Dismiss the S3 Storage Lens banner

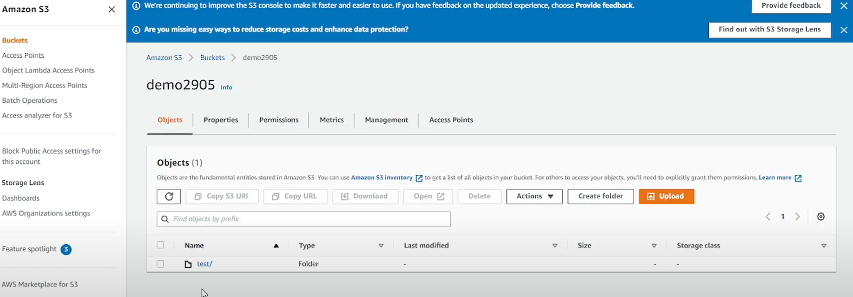pos(844,30)
